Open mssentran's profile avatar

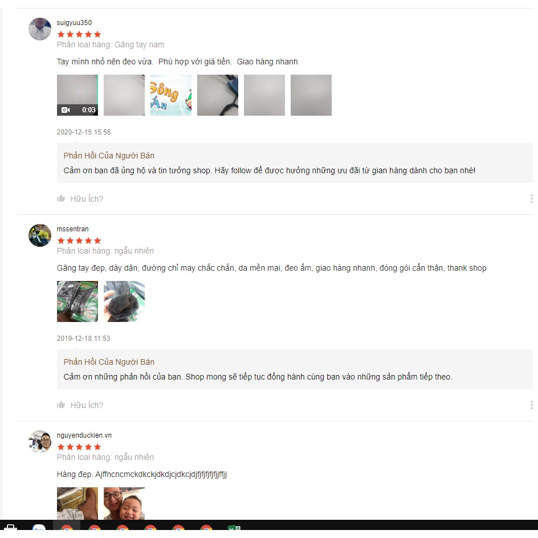point(40,235)
